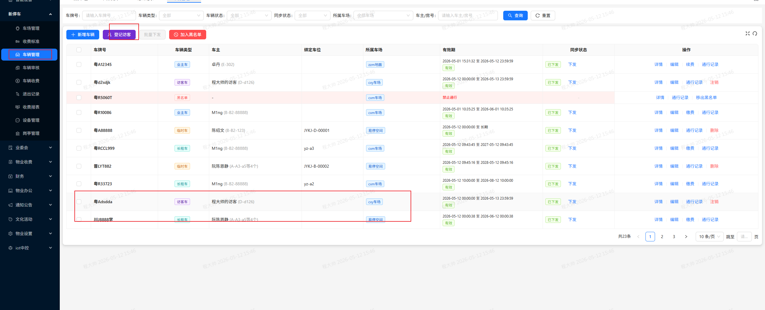Open the 车场管理 sidebar item
The width and height of the screenshot is (765, 310).
point(30,28)
